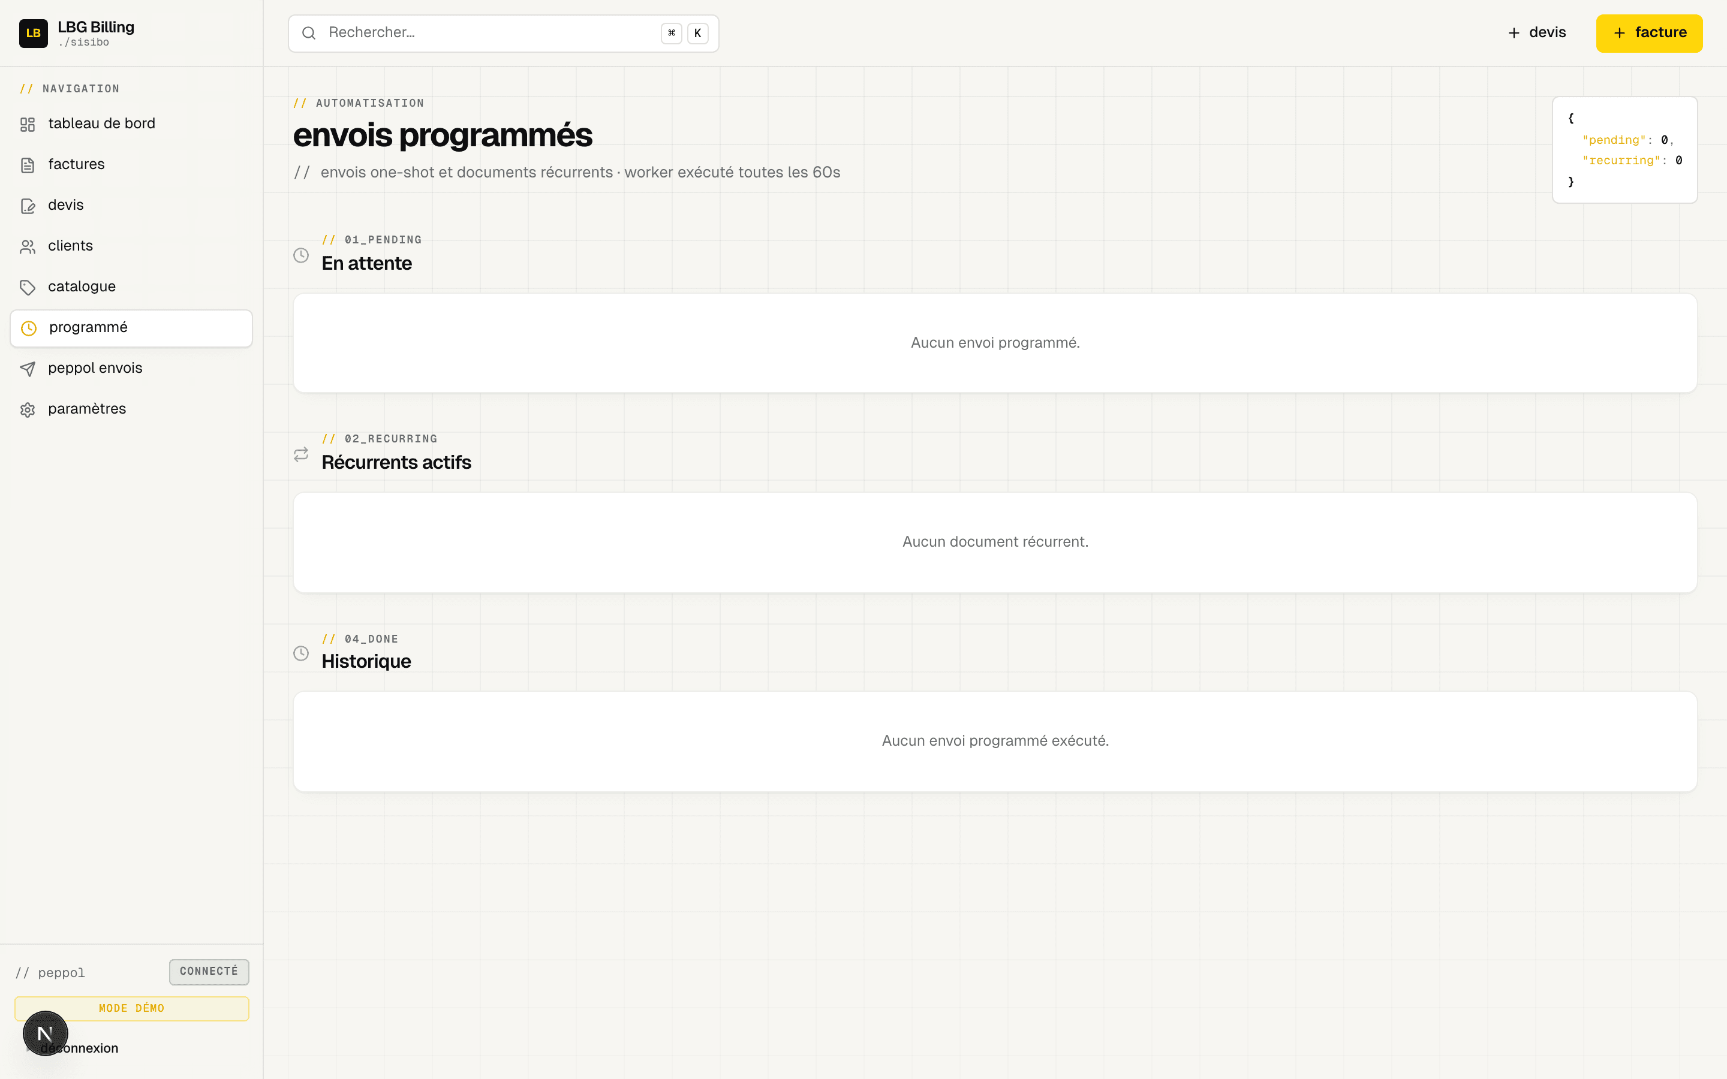Click the repeat icon beside Récurrents actifs
The image size is (1727, 1079).
tap(301, 454)
